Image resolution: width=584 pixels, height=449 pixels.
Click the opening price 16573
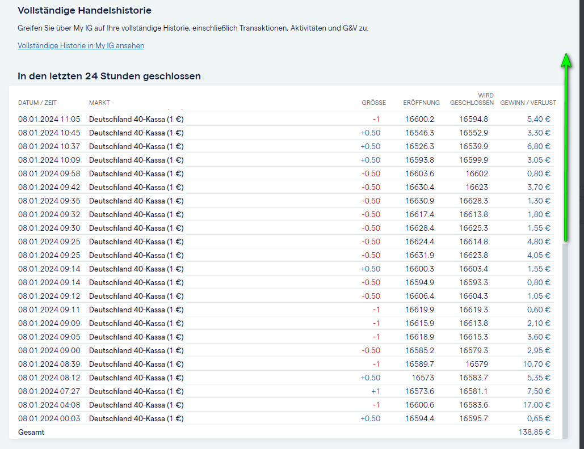424,378
